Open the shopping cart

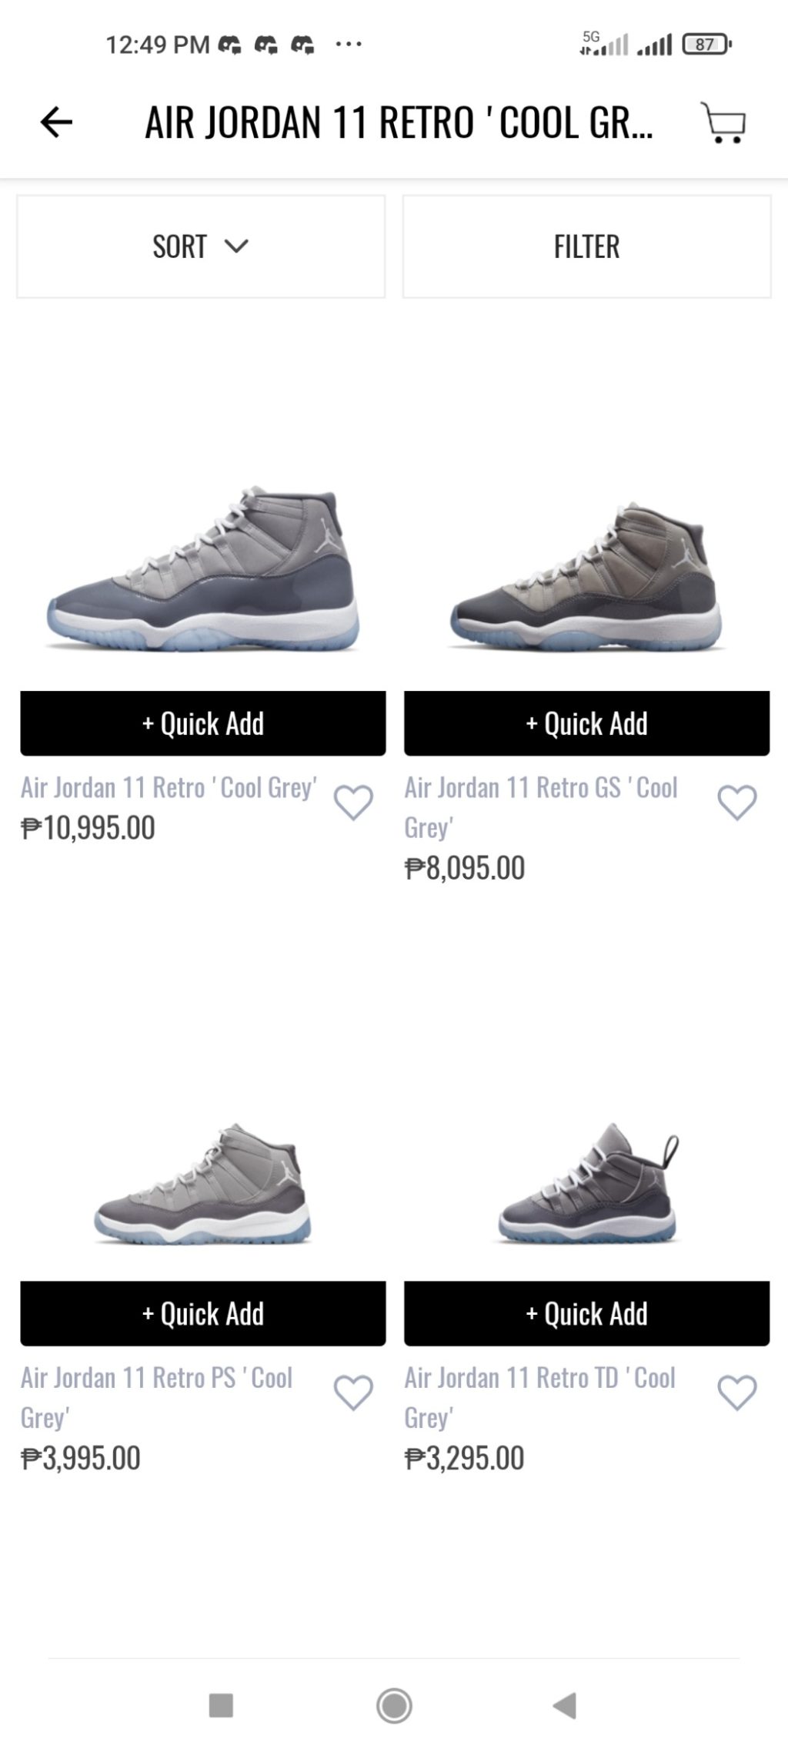pos(723,122)
